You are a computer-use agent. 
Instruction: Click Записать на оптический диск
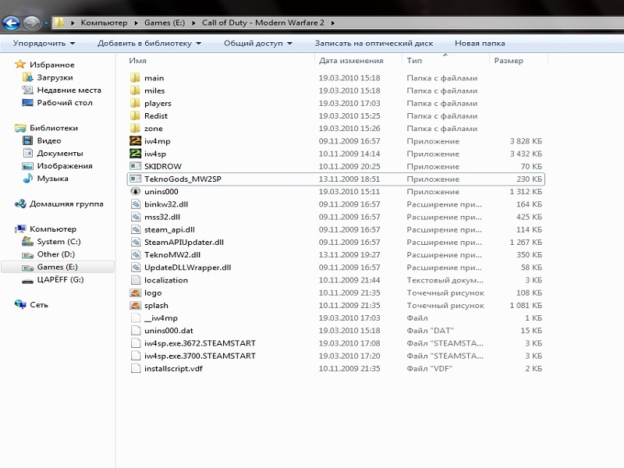374,43
